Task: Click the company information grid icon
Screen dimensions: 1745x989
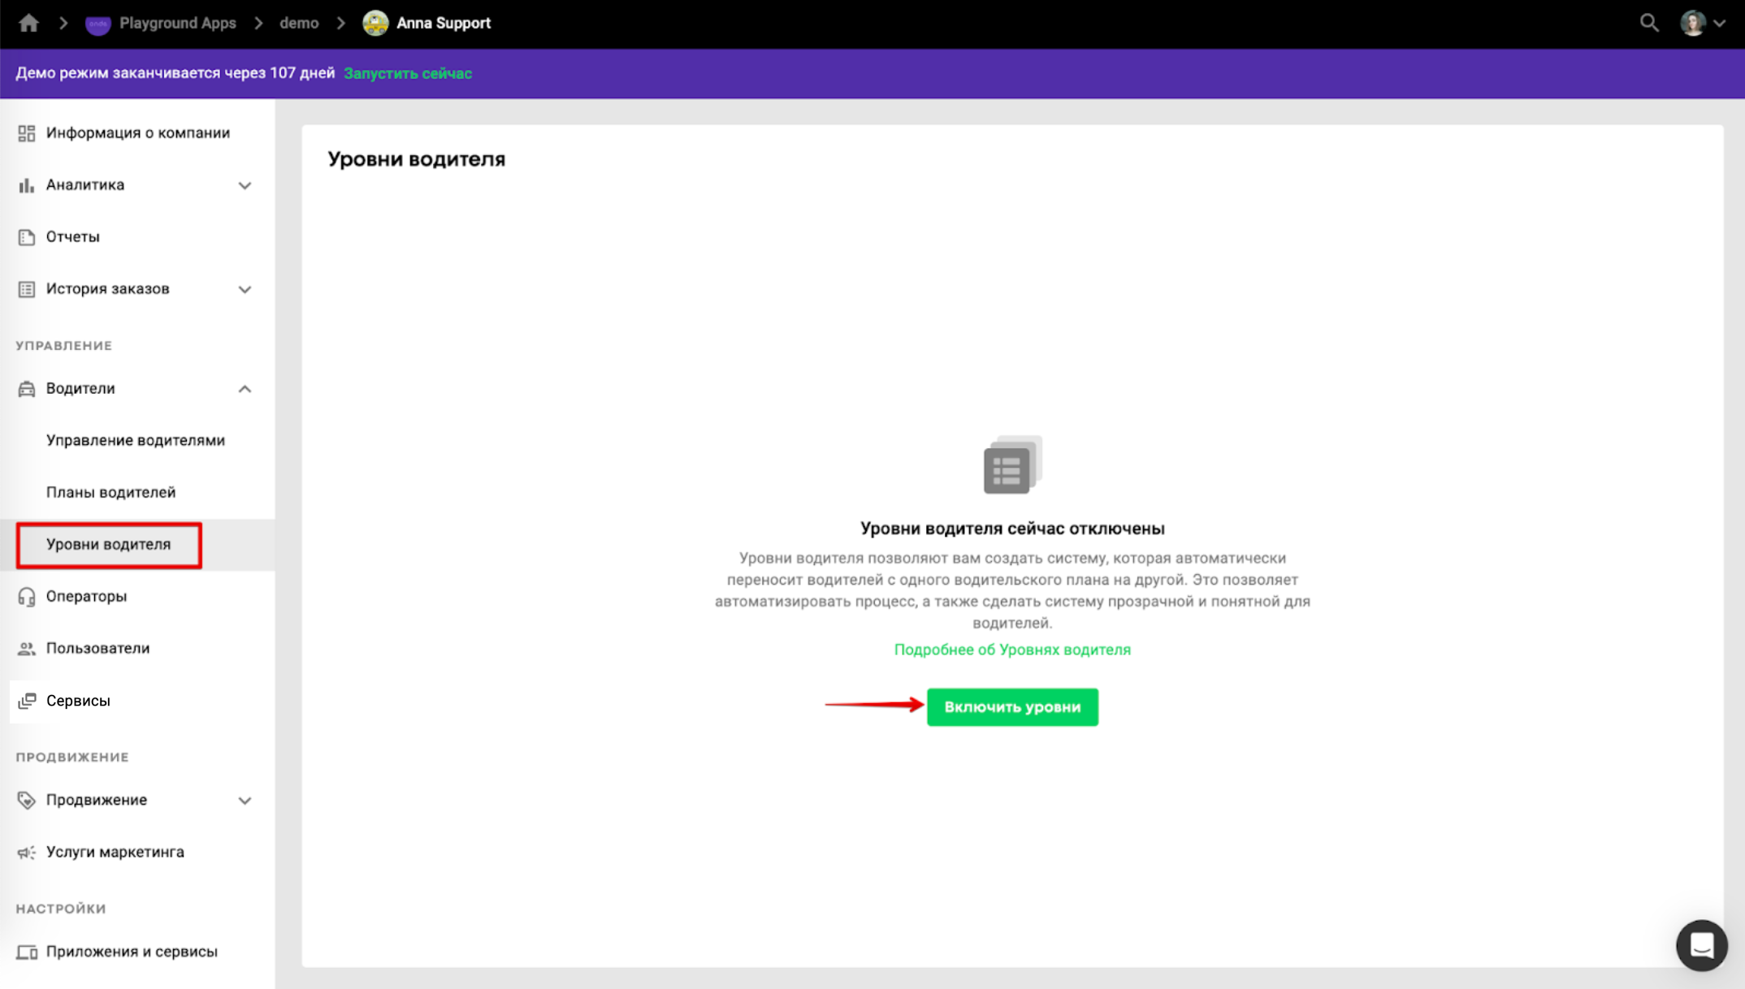Action: click(27, 133)
